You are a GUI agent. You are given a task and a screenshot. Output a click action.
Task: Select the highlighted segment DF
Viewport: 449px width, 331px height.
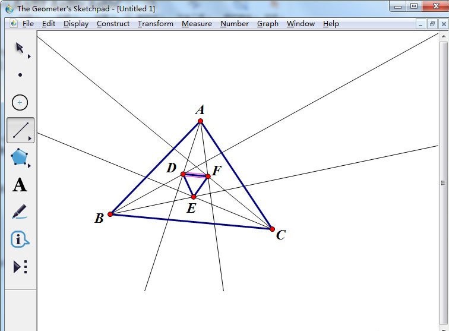click(x=195, y=175)
